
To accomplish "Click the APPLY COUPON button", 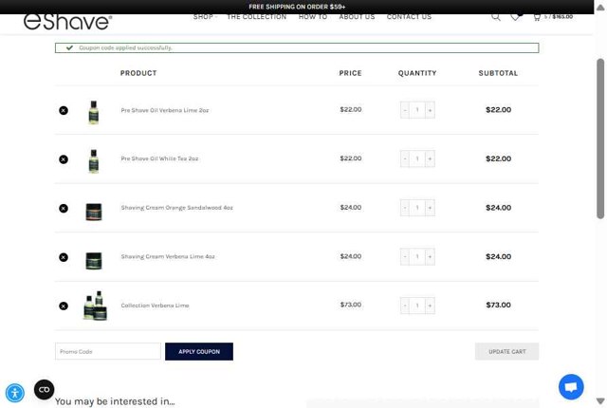I will tap(199, 351).
